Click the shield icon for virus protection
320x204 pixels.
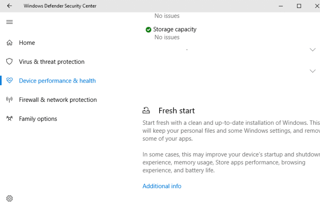click(x=9, y=61)
